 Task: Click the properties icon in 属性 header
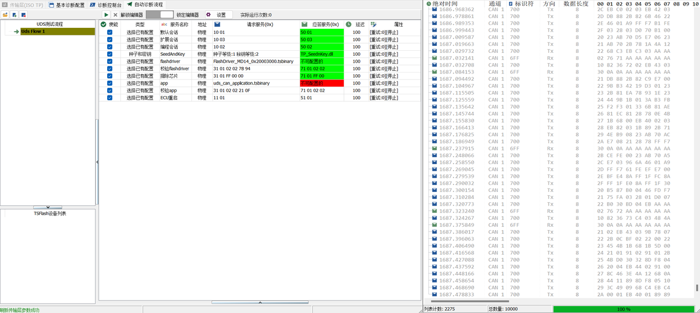[374, 25]
